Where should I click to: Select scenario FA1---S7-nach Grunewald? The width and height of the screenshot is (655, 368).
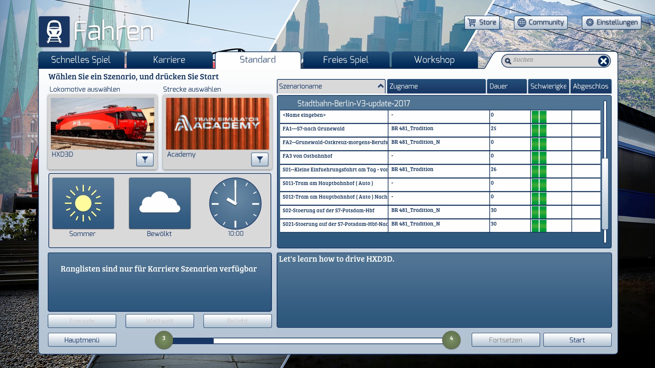(334, 129)
